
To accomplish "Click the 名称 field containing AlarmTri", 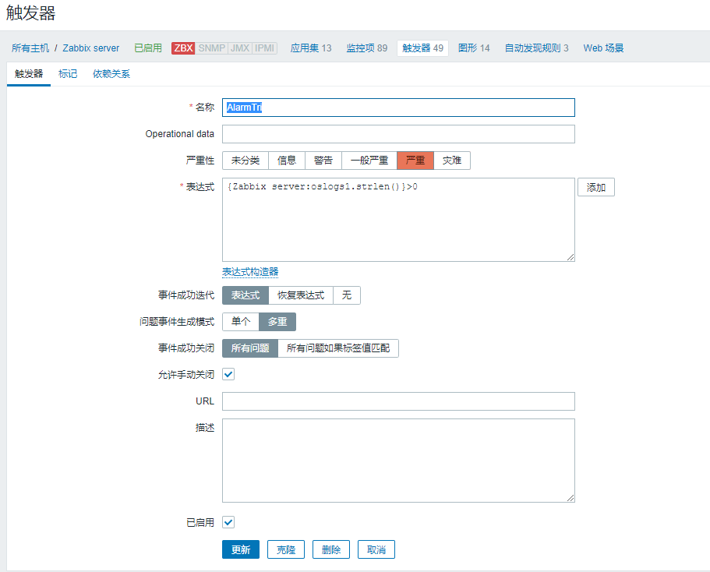I will coord(398,108).
